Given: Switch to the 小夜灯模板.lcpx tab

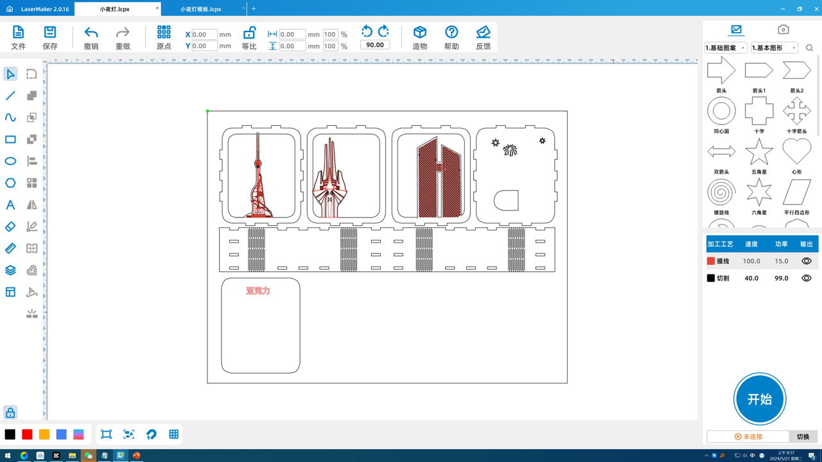Looking at the screenshot, I should pyautogui.click(x=200, y=9).
